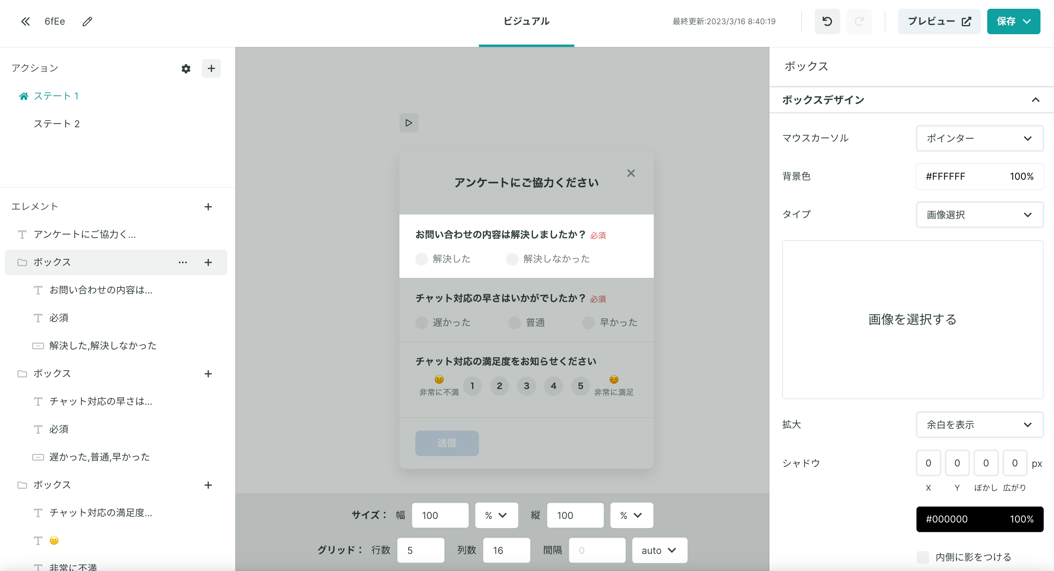The height and width of the screenshot is (571, 1054).
Task: Collapse the ボックスデザイン section
Action: tap(1035, 100)
